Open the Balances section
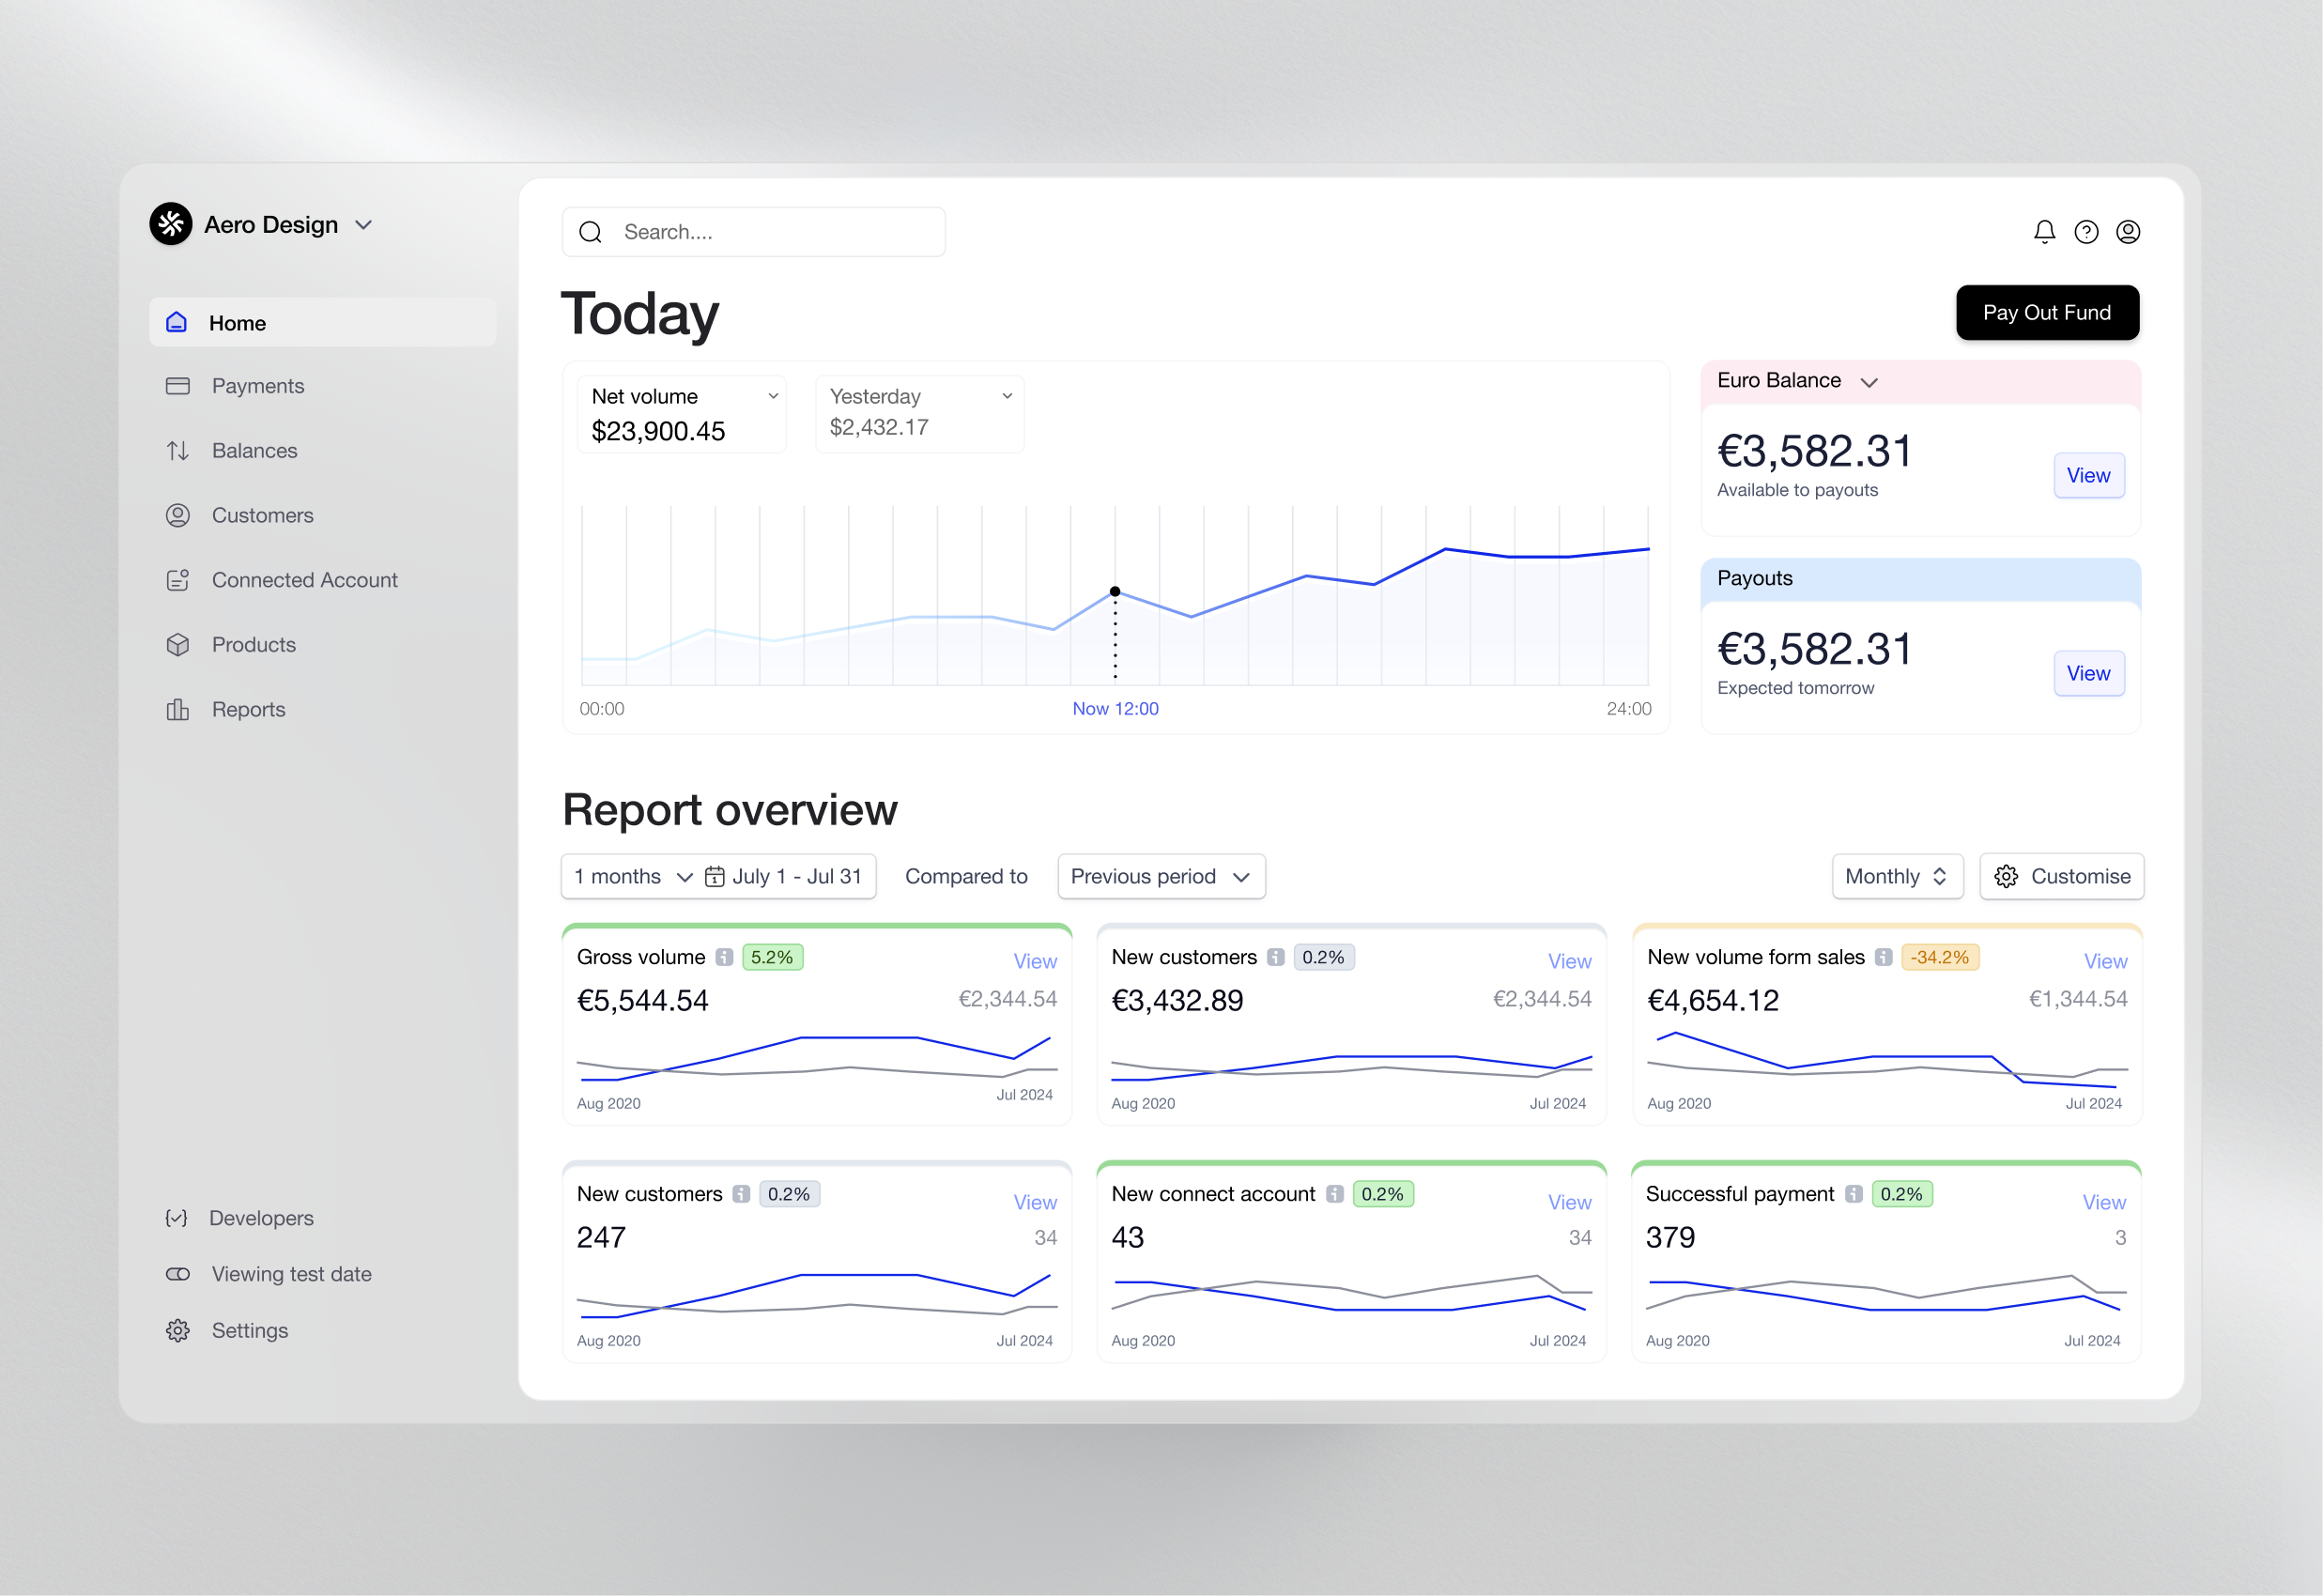This screenshot has height=1596, width=2323. click(x=254, y=450)
